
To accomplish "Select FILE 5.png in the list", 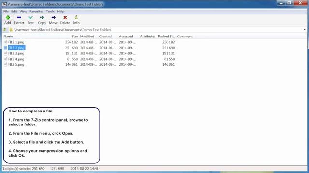I will [x=16, y=64].
